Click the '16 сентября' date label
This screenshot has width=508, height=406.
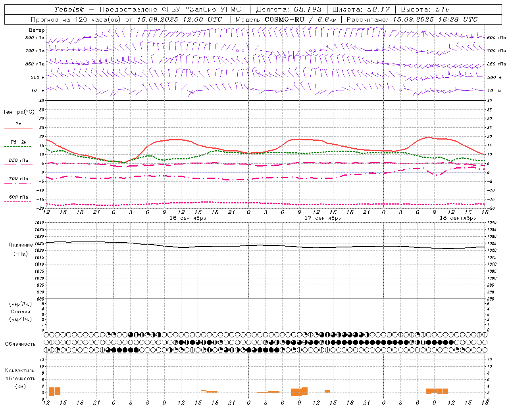coord(188,218)
